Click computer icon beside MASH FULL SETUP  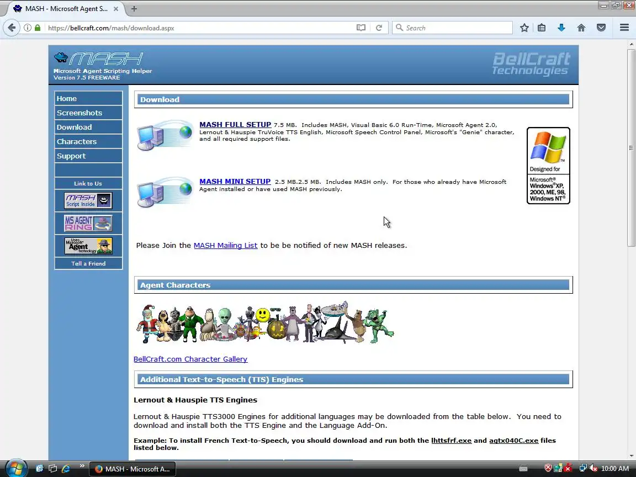(165, 135)
